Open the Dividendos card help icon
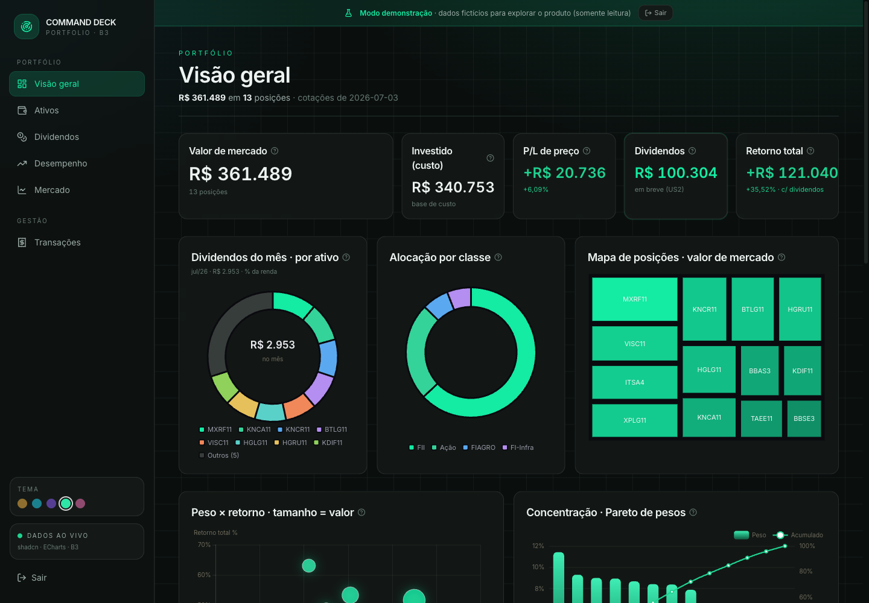Viewport: 869px width, 603px height. click(692, 151)
